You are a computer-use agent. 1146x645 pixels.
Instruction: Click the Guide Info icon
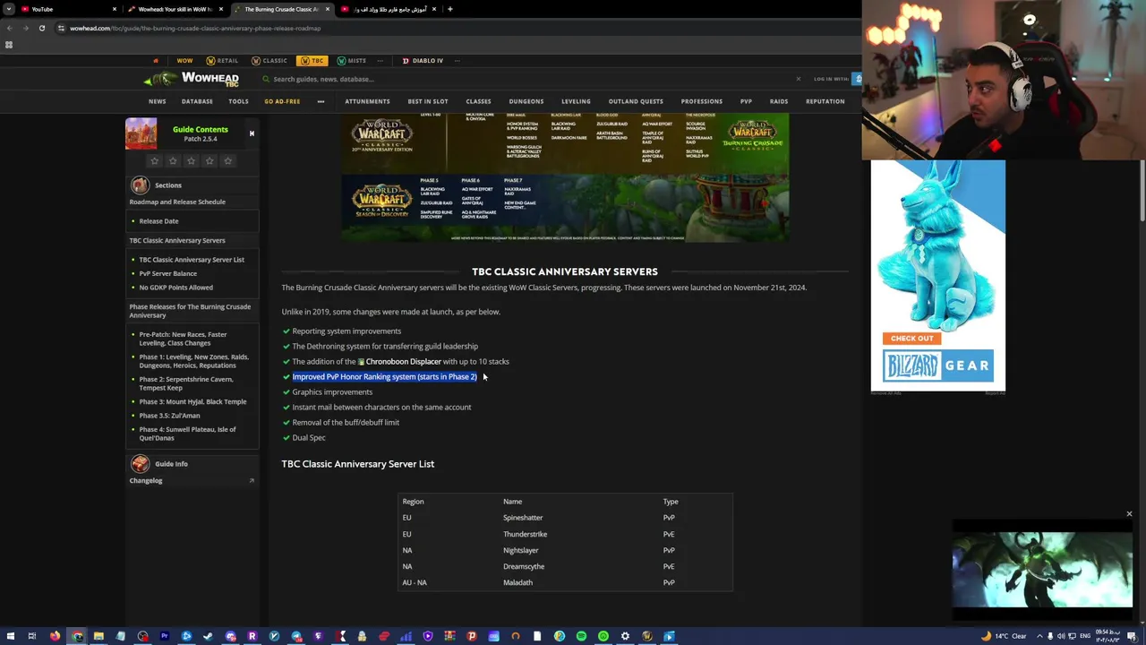[x=140, y=464]
